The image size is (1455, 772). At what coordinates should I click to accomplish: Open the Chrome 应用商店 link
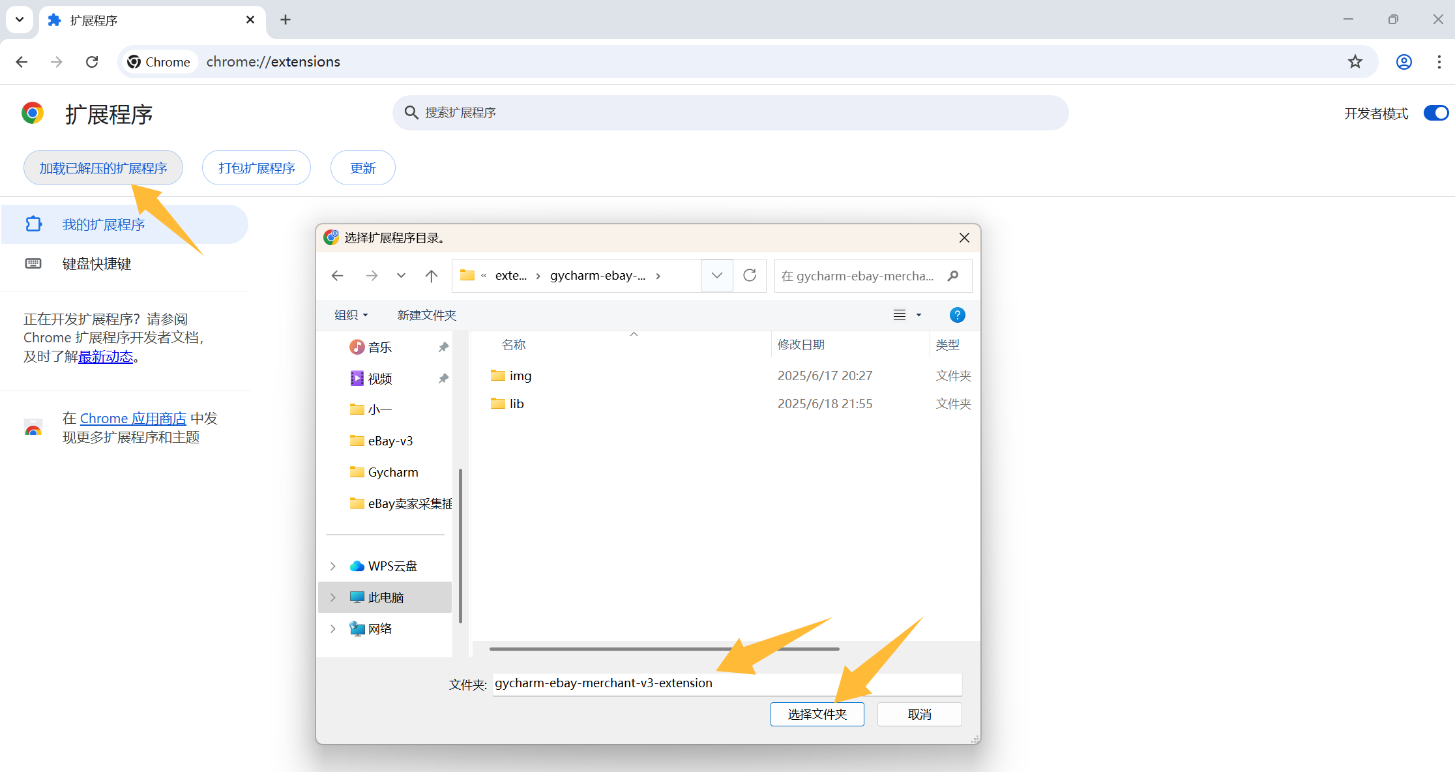[133, 419]
